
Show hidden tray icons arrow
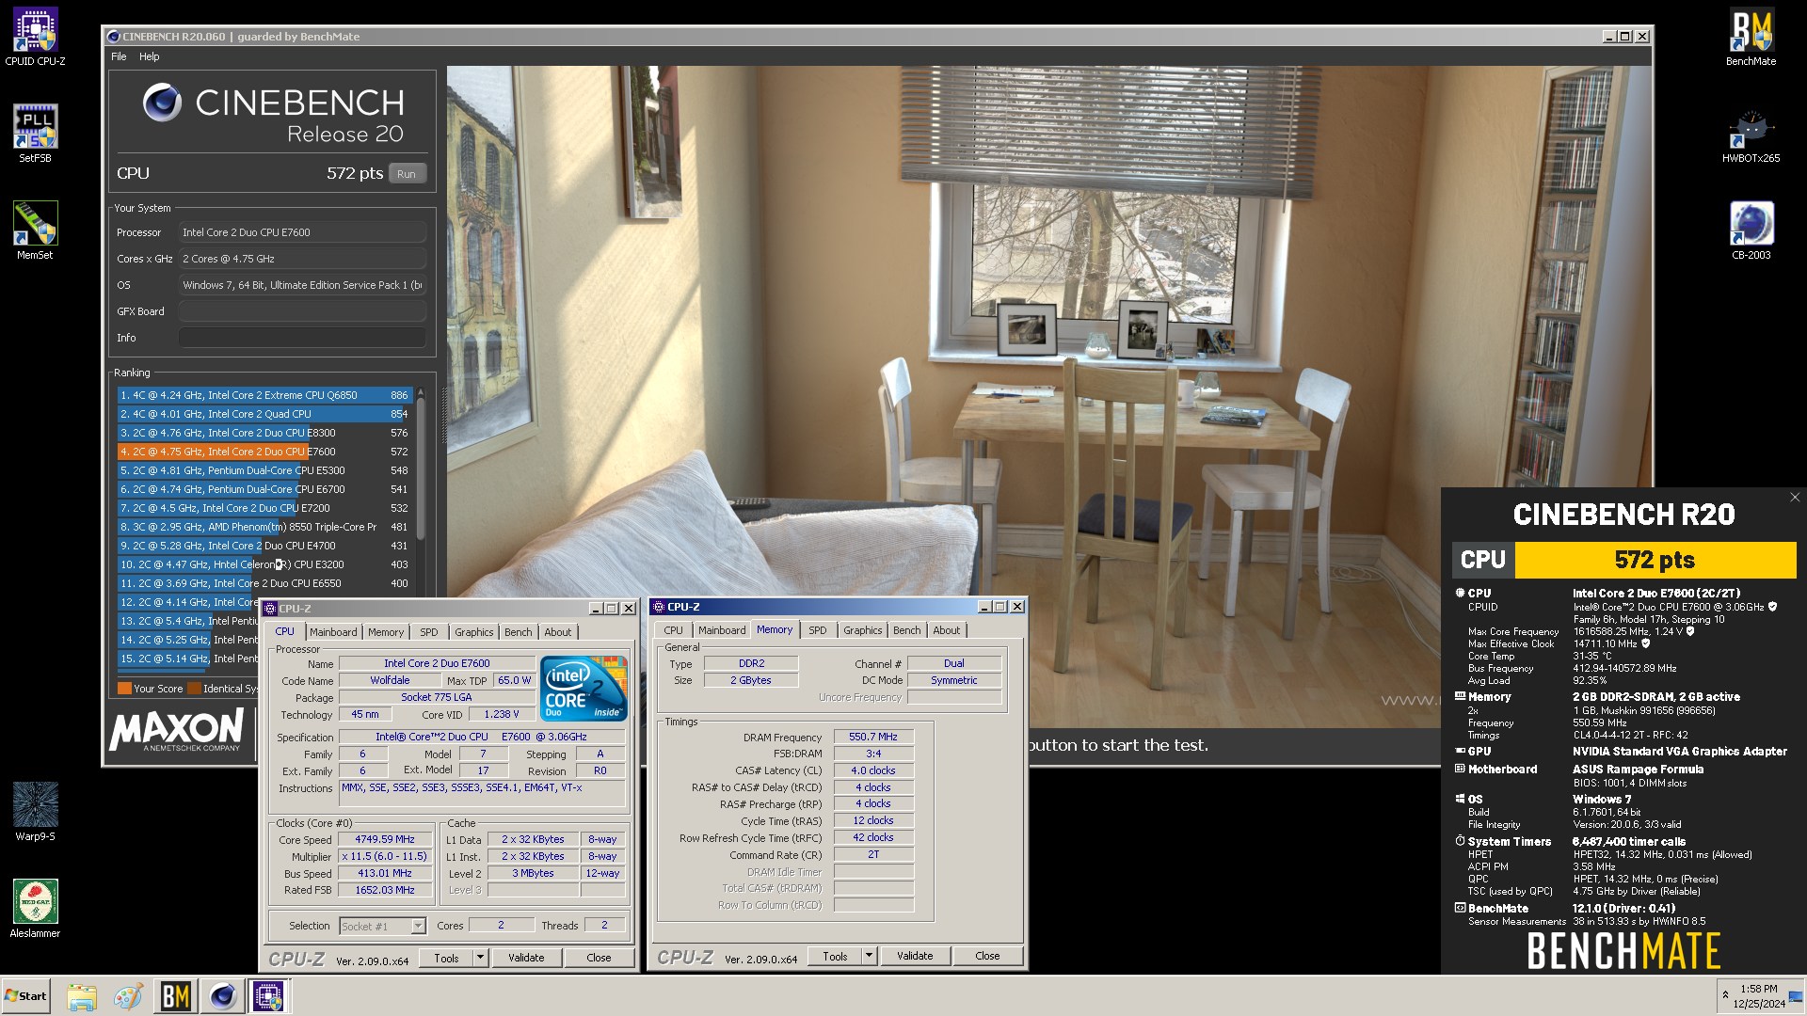(1725, 995)
